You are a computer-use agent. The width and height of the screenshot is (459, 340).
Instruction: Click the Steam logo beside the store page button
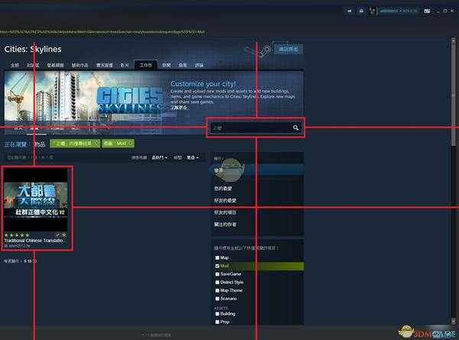[x=263, y=50]
